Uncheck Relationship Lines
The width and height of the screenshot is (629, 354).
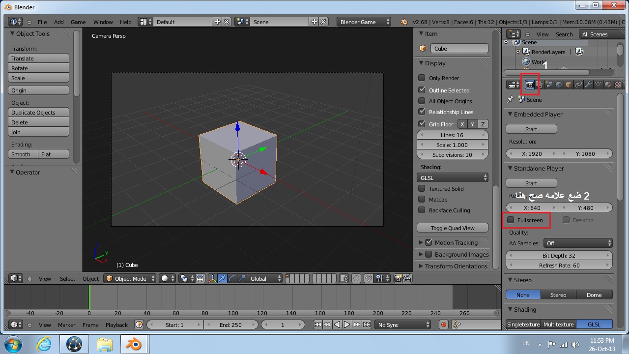tap(422, 112)
